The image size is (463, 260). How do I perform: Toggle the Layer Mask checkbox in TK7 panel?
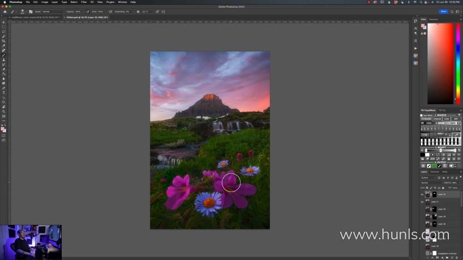[x=421, y=115]
